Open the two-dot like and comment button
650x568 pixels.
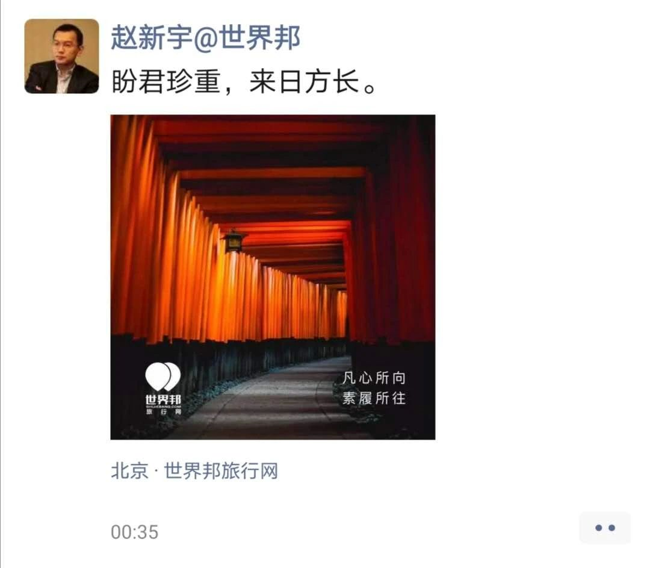[x=605, y=528]
